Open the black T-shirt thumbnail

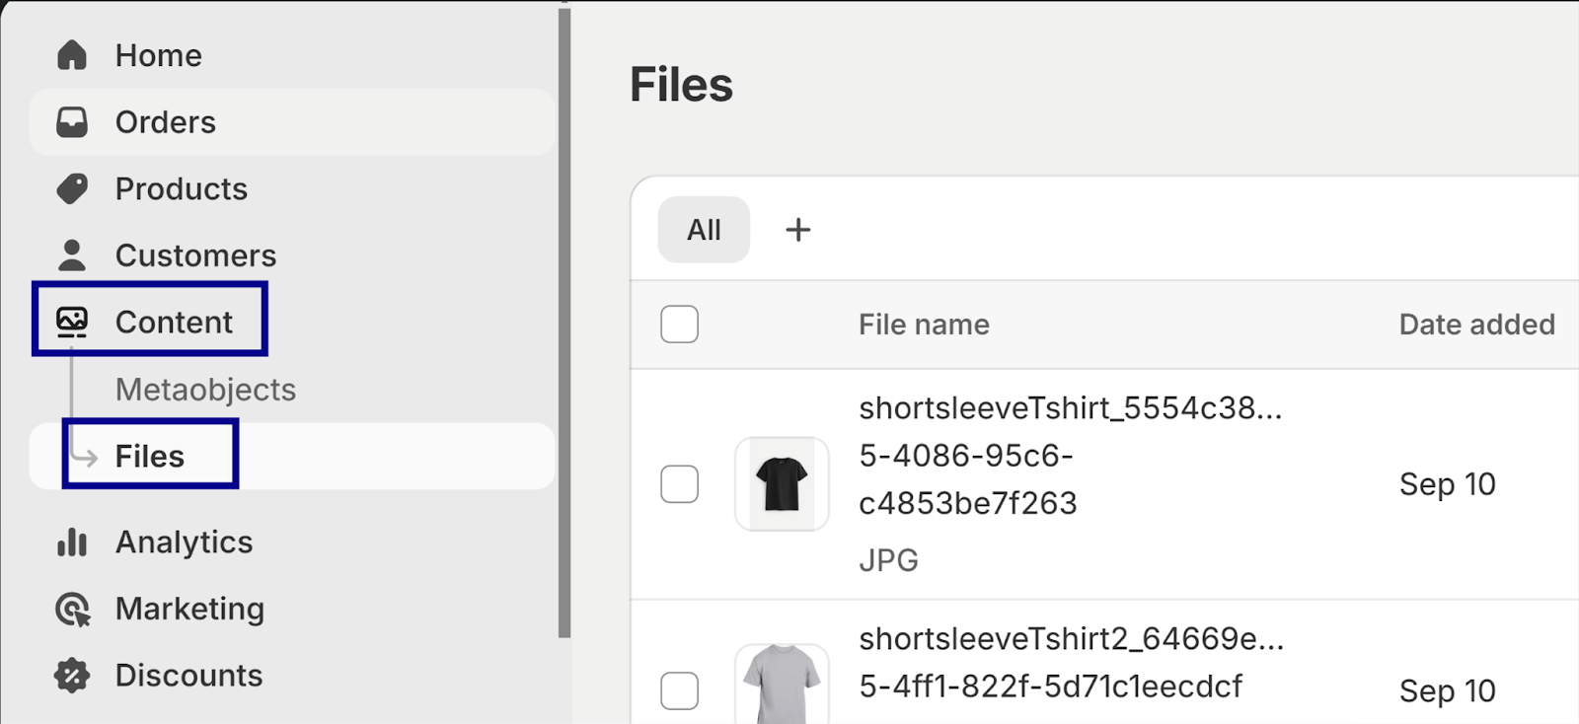782,483
